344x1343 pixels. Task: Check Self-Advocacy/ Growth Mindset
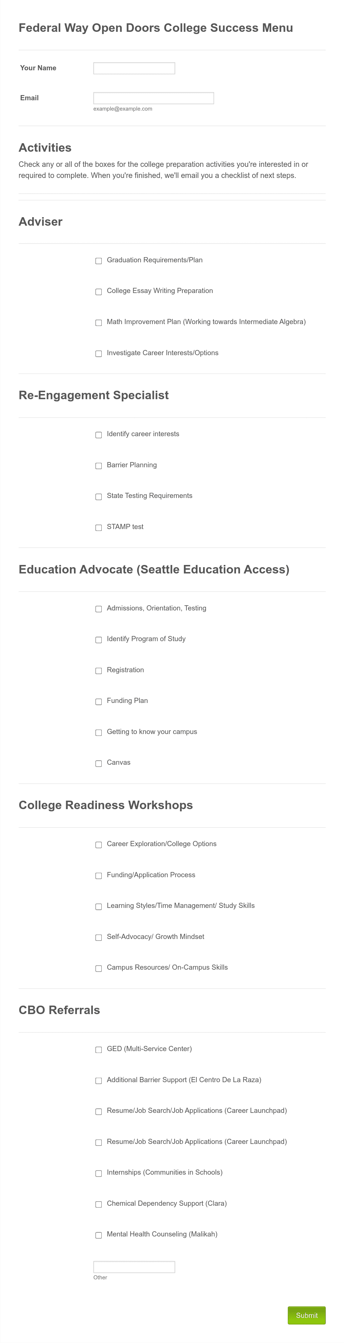point(98,938)
